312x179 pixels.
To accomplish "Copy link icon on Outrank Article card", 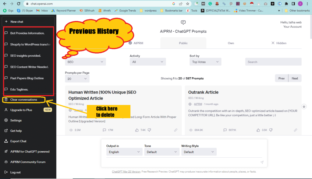I will click(x=296, y=130).
